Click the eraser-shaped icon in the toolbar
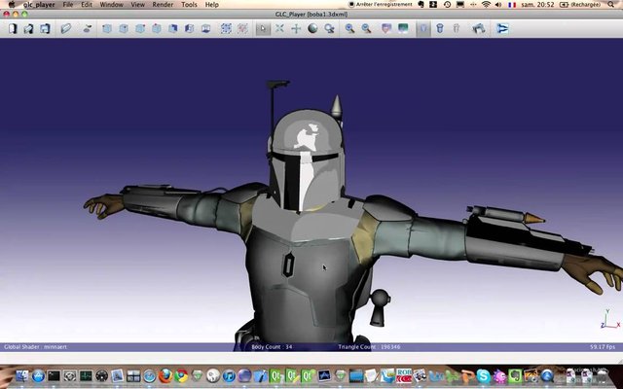623x389 pixels. tap(66, 28)
